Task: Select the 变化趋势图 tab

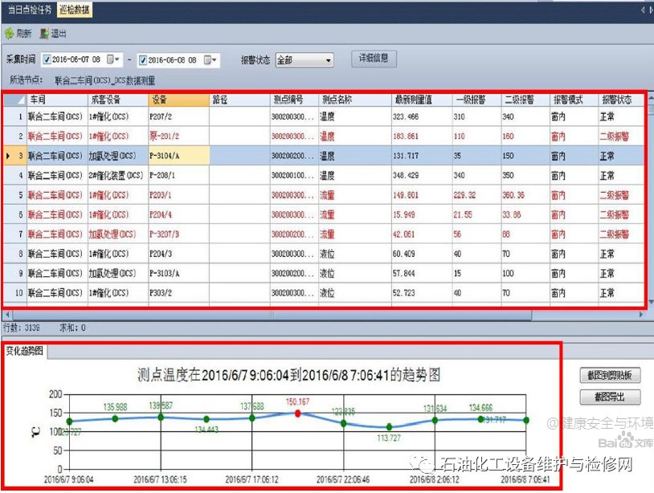Action: pyautogui.click(x=26, y=351)
